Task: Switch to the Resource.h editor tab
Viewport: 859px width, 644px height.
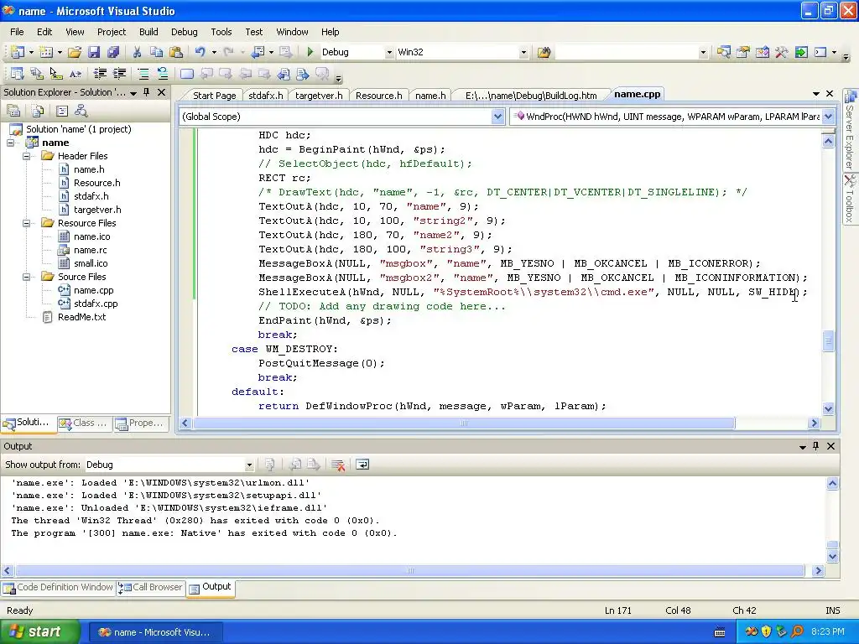Action: [x=378, y=96]
